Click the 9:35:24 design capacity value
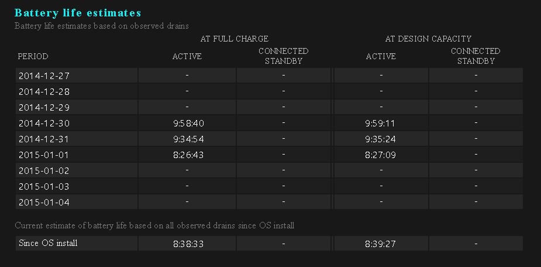Screen dimensions: 541x267 point(381,139)
